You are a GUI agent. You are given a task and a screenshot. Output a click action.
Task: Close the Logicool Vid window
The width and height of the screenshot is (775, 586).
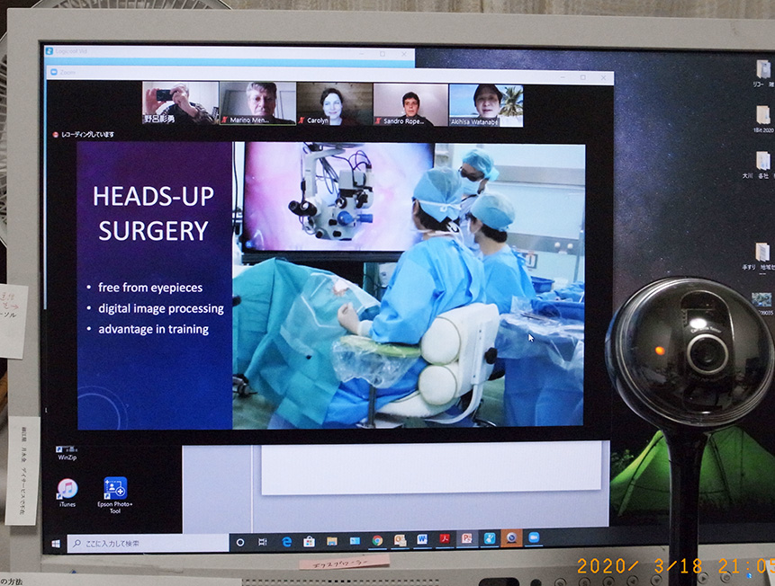click(404, 54)
